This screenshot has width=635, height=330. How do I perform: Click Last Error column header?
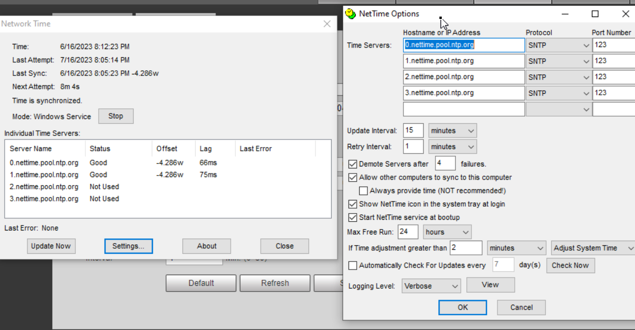pos(275,149)
